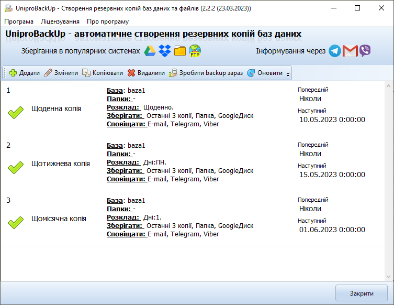Open the Про програму menu
The height and width of the screenshot is (305, 394).
108,21
